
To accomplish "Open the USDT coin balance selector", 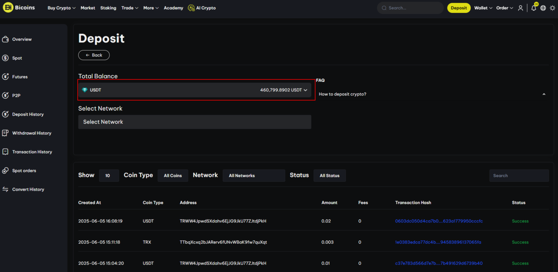I will pyautogui.click(x=195, y=90).
